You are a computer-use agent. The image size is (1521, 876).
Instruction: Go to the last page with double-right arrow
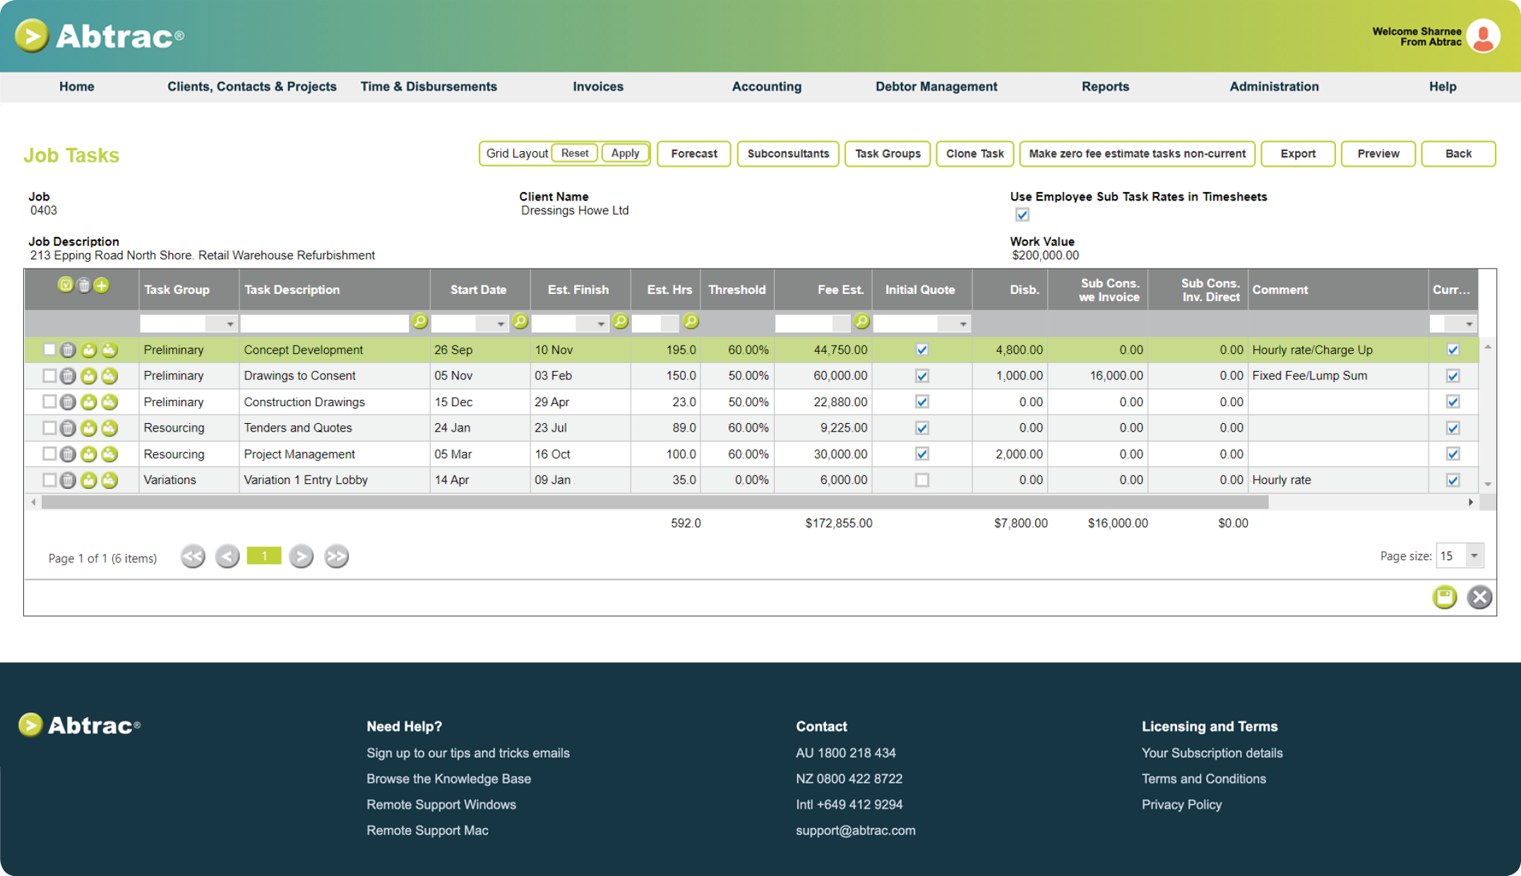pyautogui.click(x=337, y=557)
